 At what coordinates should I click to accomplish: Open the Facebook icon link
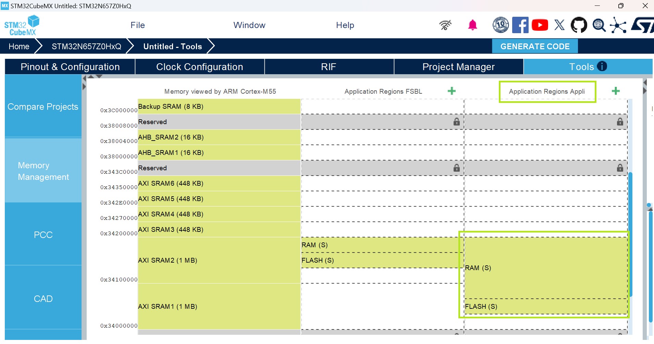tap(520, 25)
